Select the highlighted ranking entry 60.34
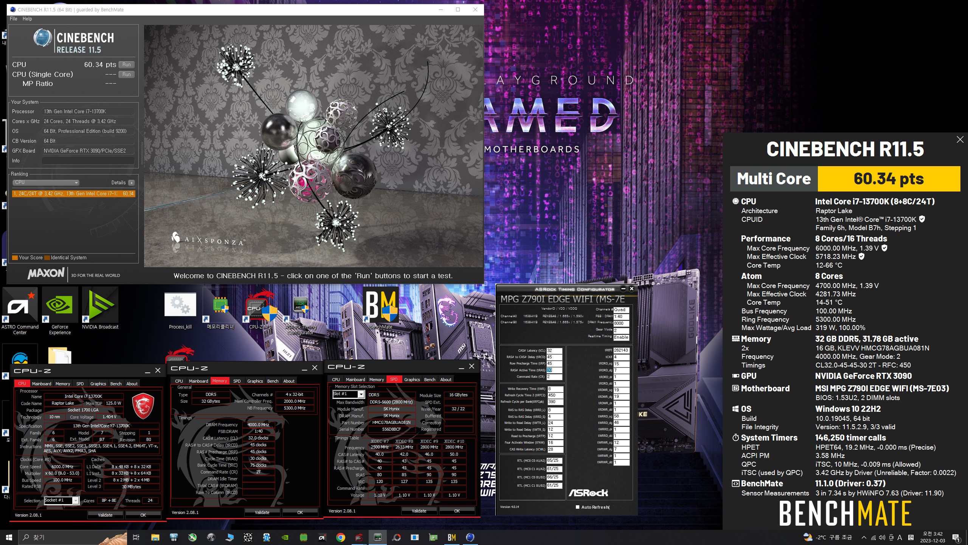This screenshot has width=968, height=545. pos(74,193)
